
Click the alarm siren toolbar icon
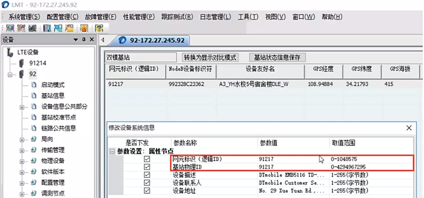click(83, 28)
